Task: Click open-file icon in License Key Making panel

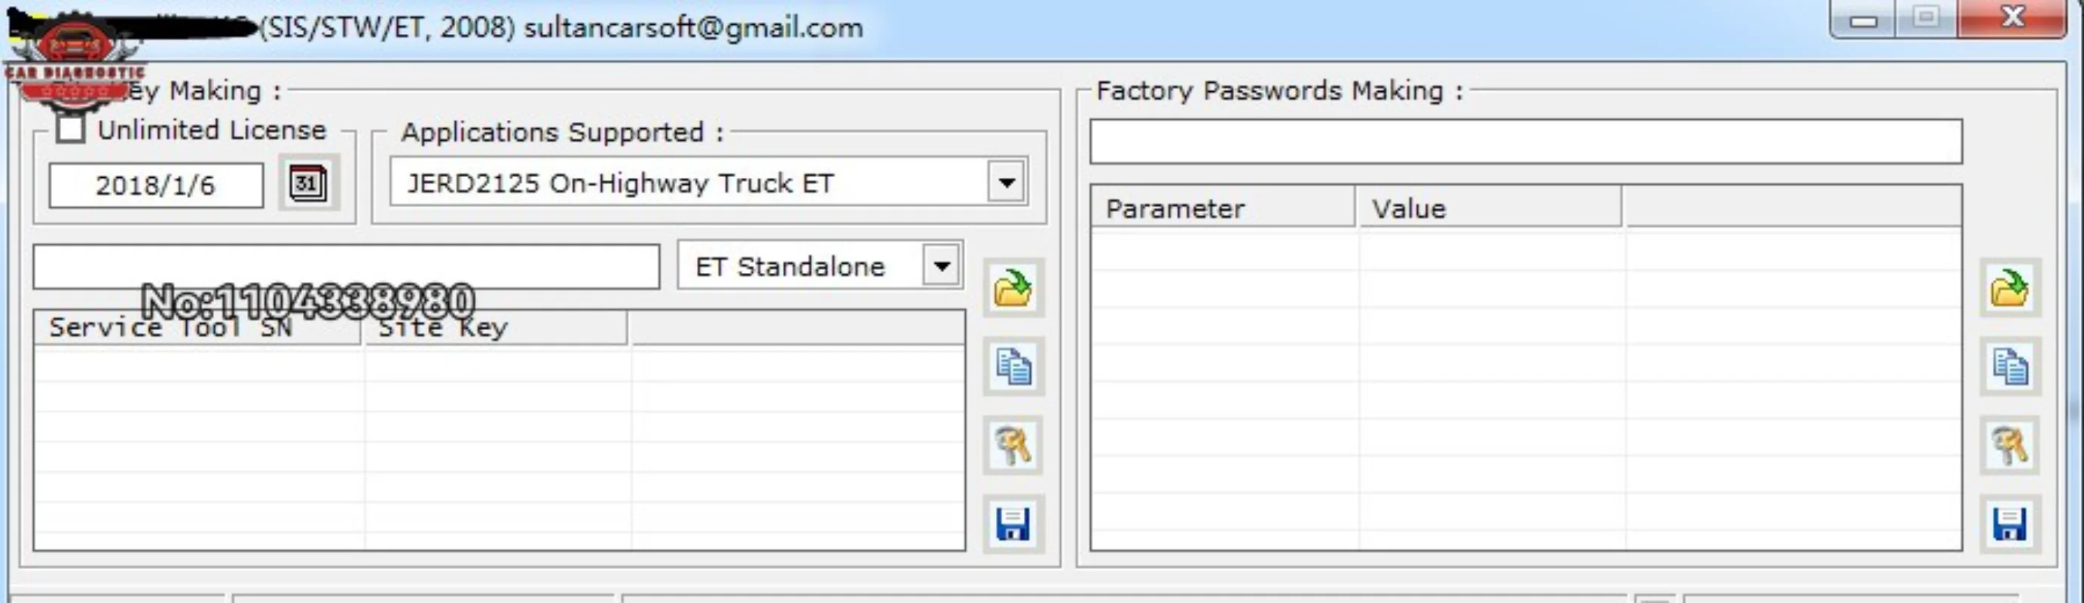Action: click(1013, 288)
